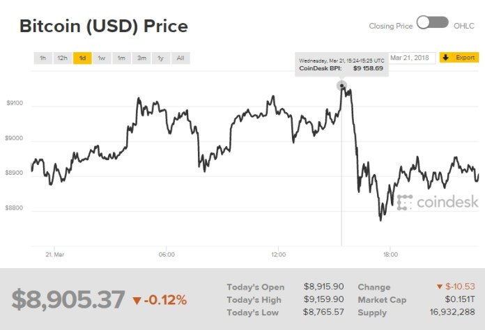Select the OHLC label option

point(465,26)
